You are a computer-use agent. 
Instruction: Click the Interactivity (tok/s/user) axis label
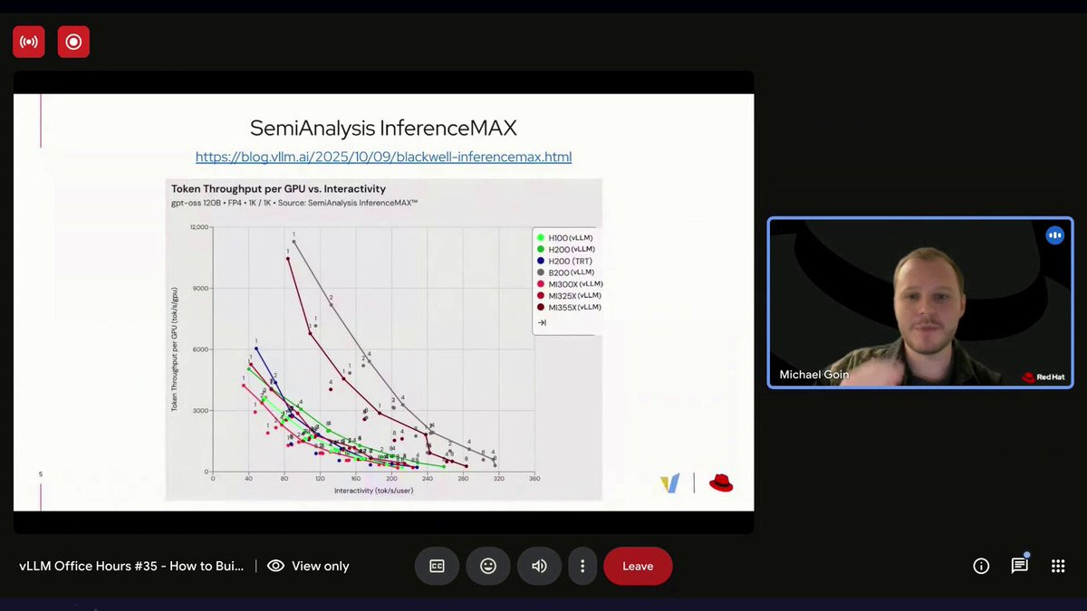pos(373,491)
